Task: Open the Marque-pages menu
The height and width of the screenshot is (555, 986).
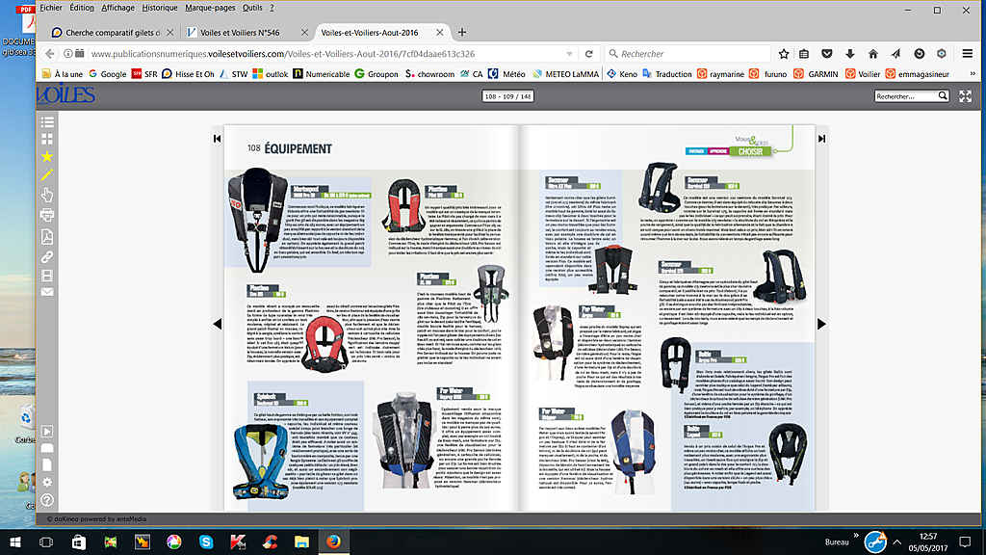Action: point(210,8)
